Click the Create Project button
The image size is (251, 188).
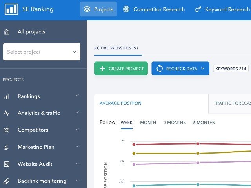121,69
